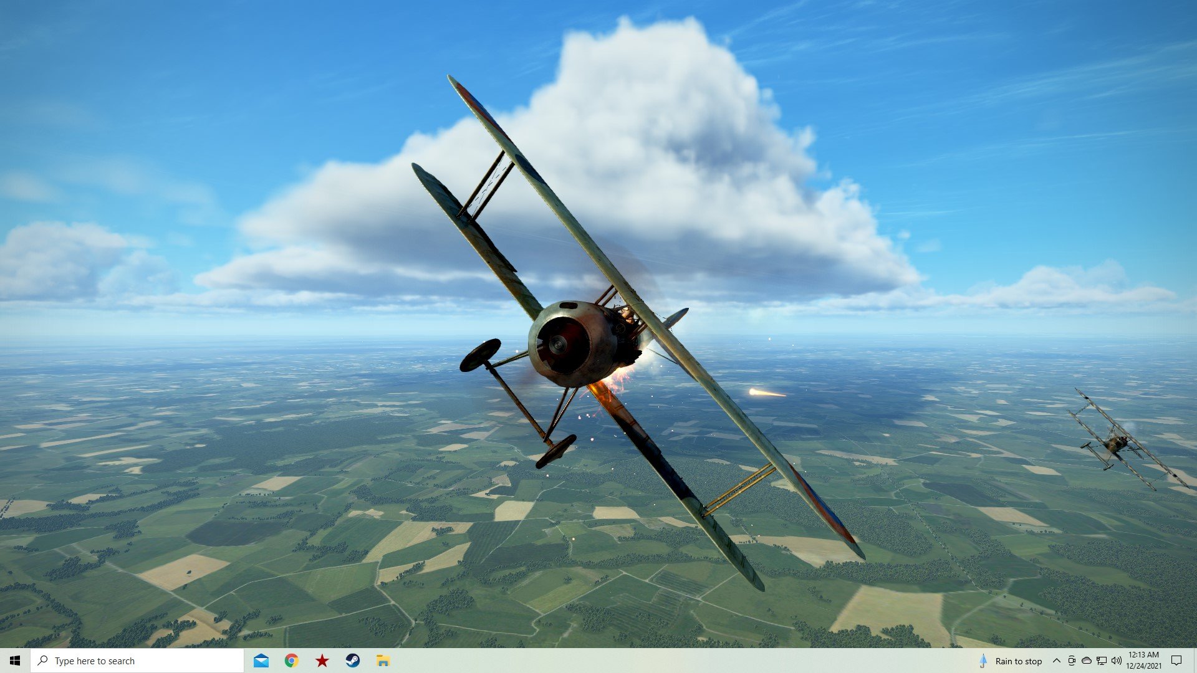Open the network status tray icon
The width and height of the screenshot is (1197, 673).
pos(1102,661)
